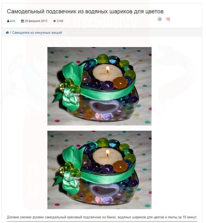The width and height of the screenshot is (206, 223).
Task: Click the date 28 февраля 2013
Action: tap(36, 21)
